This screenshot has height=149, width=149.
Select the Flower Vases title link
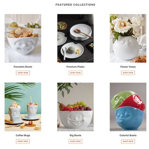point(128,67)
